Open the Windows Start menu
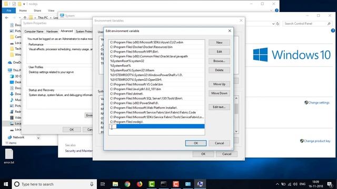Screen dimensions: 337x189 [6, 184]
